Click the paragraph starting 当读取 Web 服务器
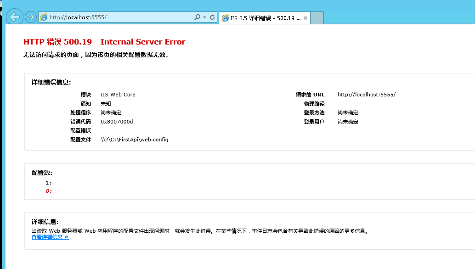This screenshot has height=269, width=475. [200, 231]
